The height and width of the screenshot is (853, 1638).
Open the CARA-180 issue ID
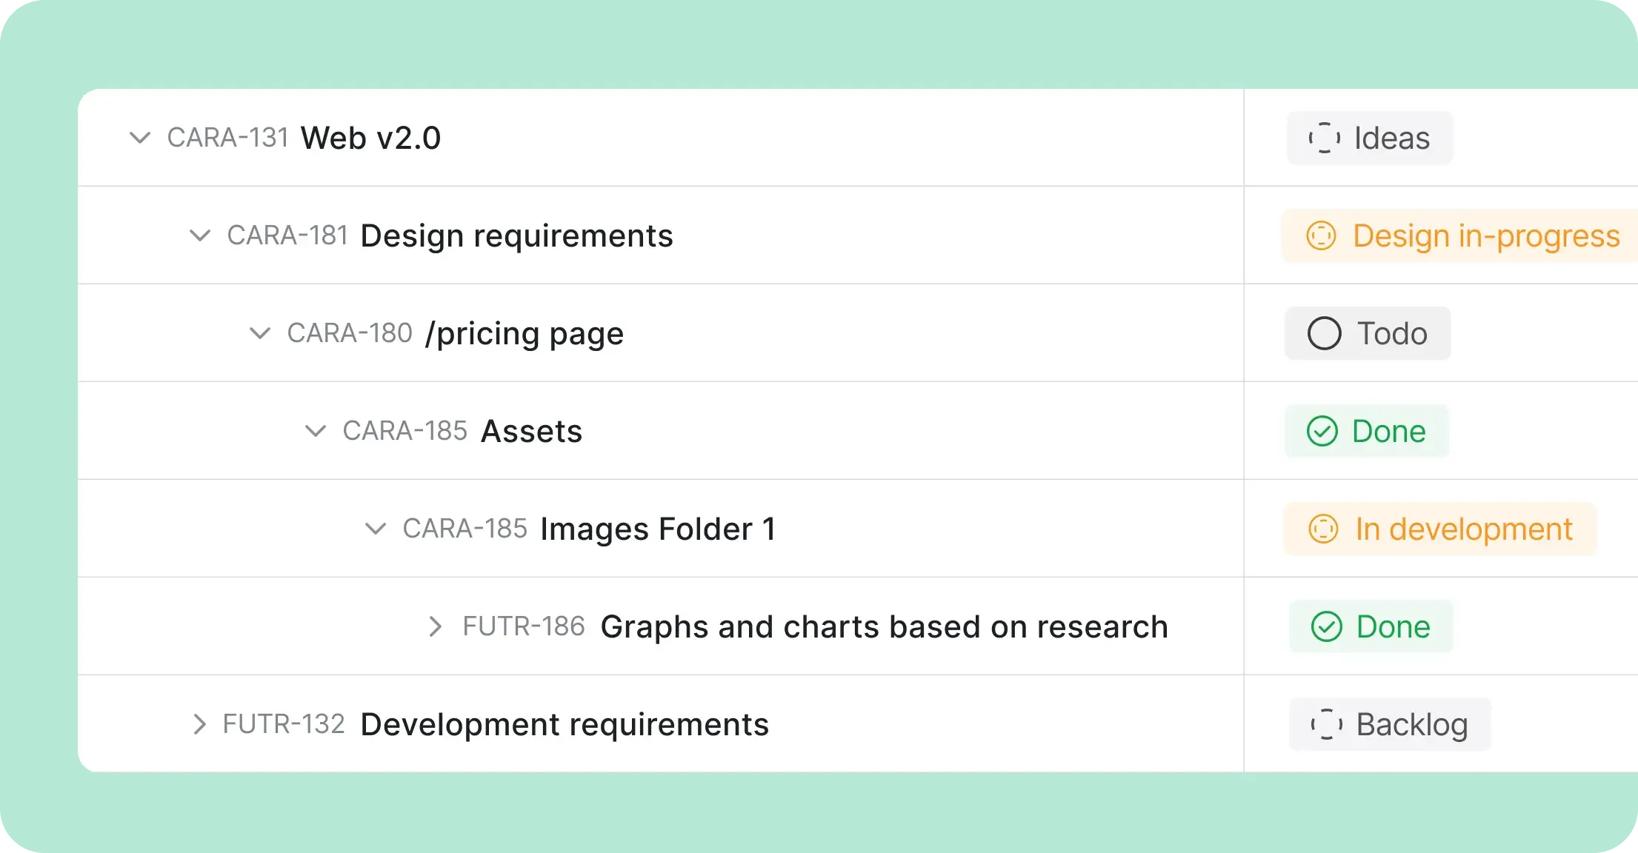point(350,333)
